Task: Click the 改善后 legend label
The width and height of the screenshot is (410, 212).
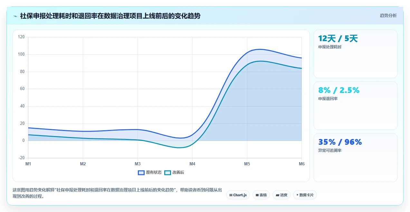Action: pos(178,172)
